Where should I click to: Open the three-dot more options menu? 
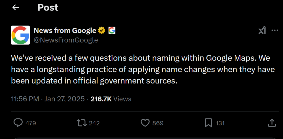pos(275,30)
